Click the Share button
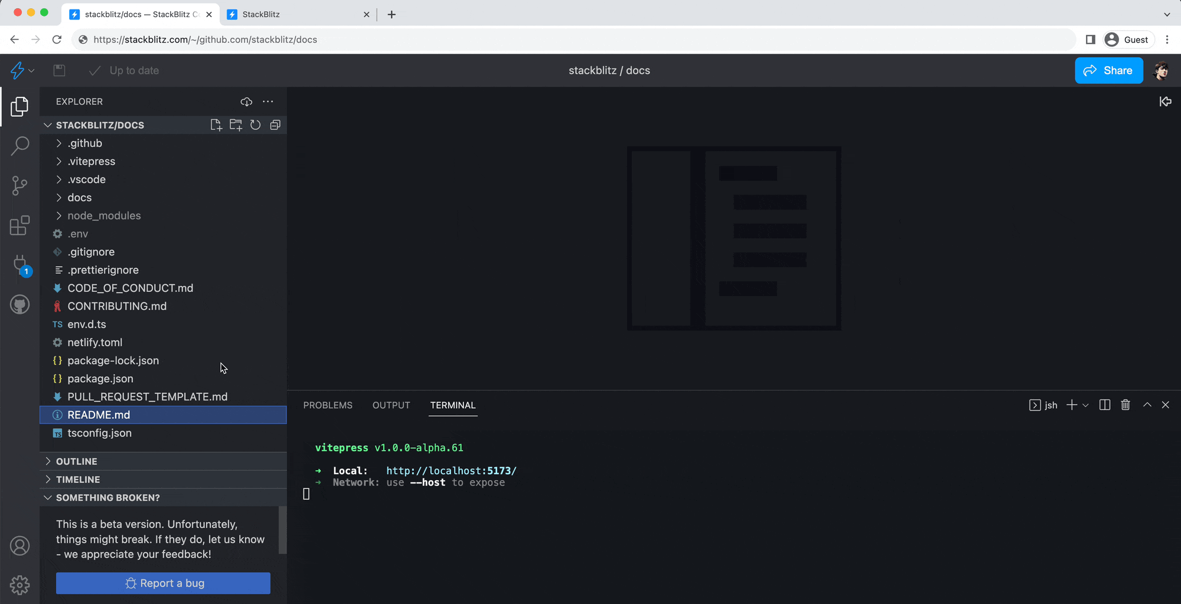This screenshot has width=1181, height=604. click(1108, 70)
